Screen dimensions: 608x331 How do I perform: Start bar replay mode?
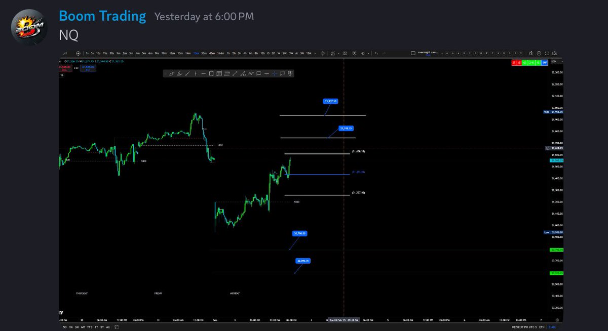[x=363, y=53]
